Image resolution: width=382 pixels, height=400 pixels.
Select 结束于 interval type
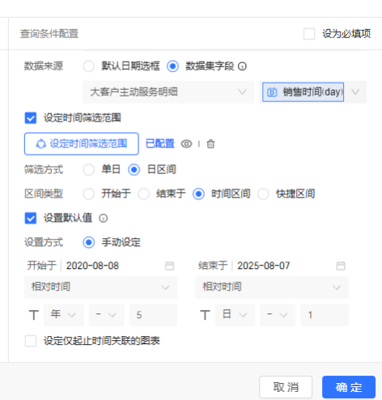tap(143, 194)
